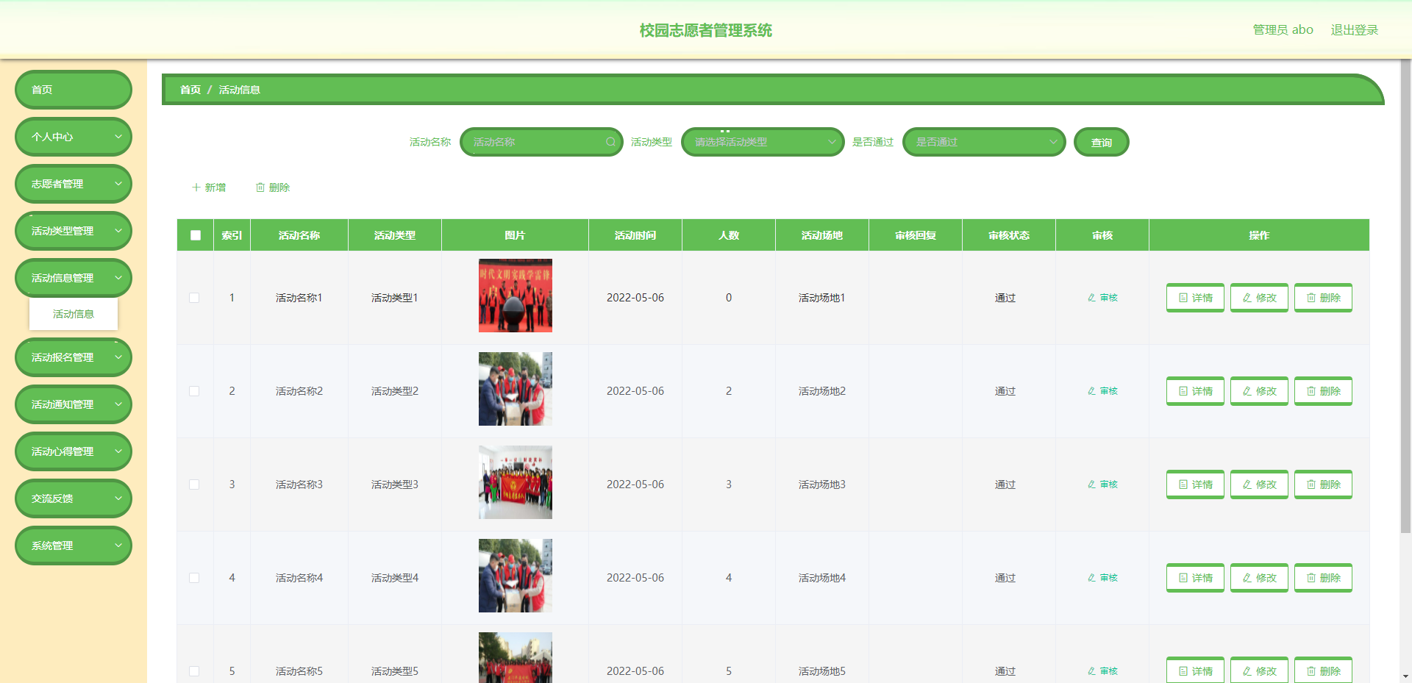Open 详情 details for 活动名称3
This screenshot has width=1412, height=683.
click(1195, 484)
